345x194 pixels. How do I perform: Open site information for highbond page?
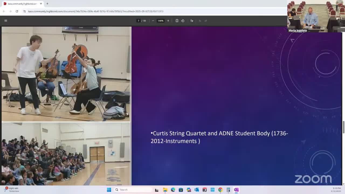(x=24, y=11)
